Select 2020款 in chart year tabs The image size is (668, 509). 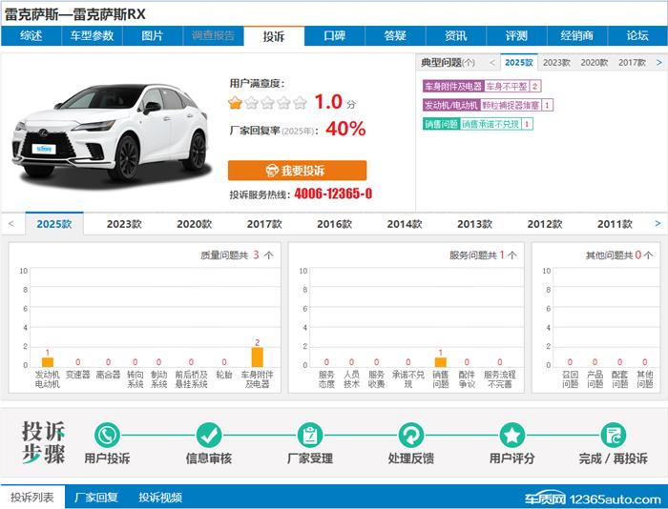tap(195, 224)
